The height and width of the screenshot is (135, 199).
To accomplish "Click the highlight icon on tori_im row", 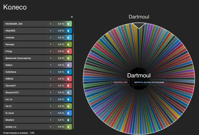I will pyautogui.click(x=68, y=99).
